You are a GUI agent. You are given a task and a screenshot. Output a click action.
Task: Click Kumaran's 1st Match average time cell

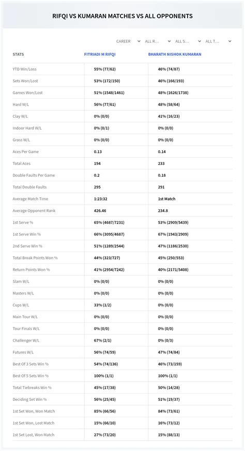(x=166, y=199)
